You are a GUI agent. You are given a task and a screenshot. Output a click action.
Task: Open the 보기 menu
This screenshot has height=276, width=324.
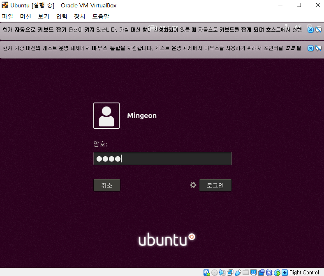point(44,16)
